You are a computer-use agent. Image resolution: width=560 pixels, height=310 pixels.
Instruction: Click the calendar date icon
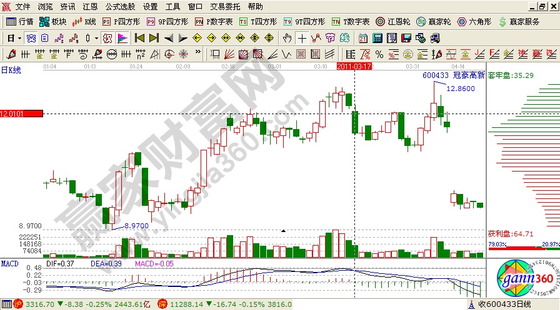(363, 37)
